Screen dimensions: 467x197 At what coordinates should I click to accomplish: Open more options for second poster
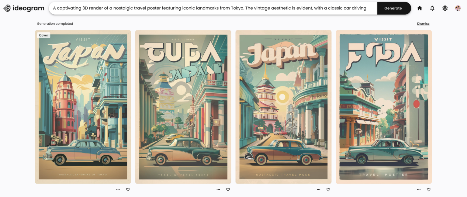218,189
